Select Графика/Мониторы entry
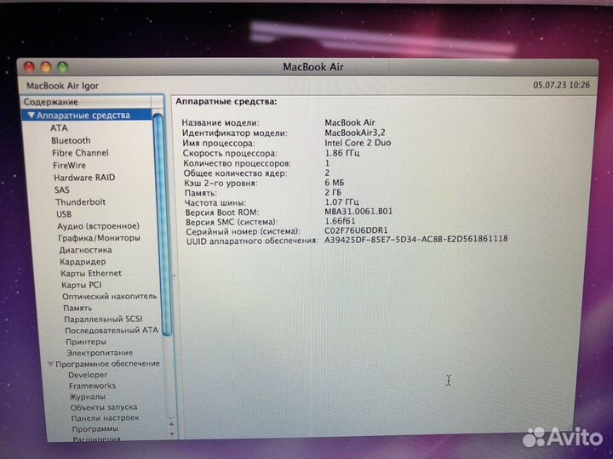This screenshot has width=613, height=459. point(99,238)
